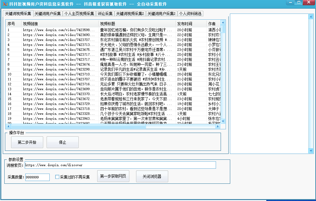Click the title starting with 今天我们哥仨下乡

click(x=136, y=74)
